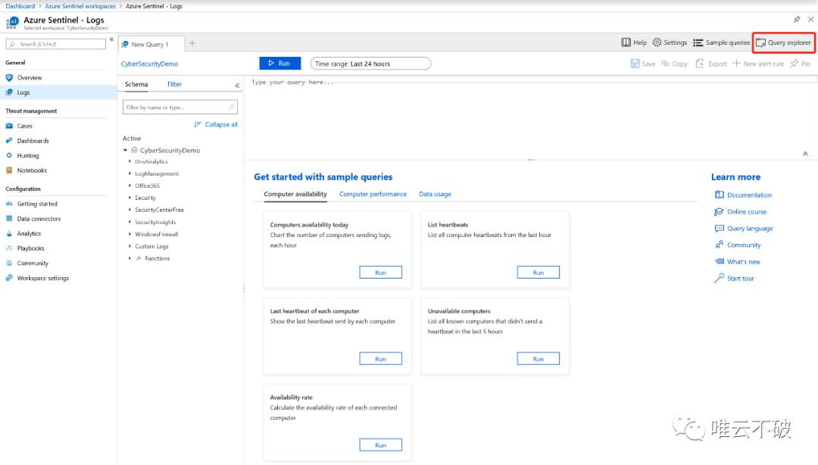Create a New alert rule
The height and width of the screenshot is (465, 818).
758,64
